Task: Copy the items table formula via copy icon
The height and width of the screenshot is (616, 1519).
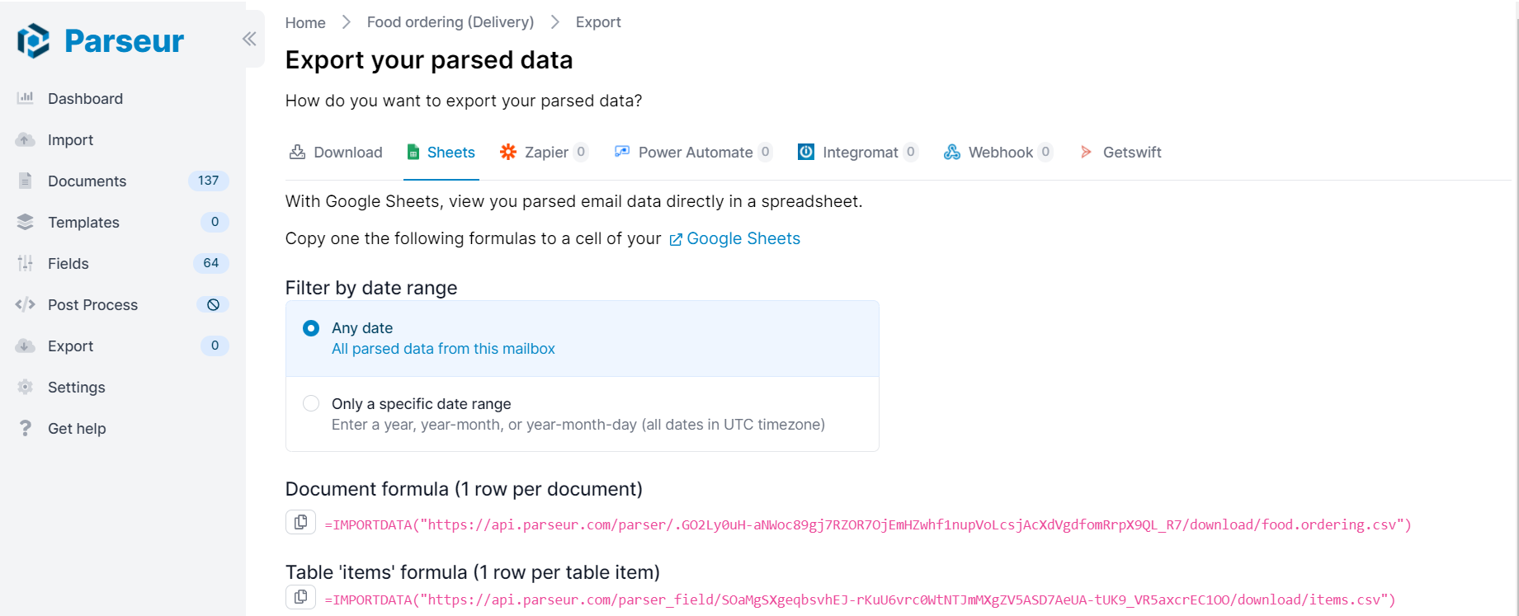Action: [300, 596]
